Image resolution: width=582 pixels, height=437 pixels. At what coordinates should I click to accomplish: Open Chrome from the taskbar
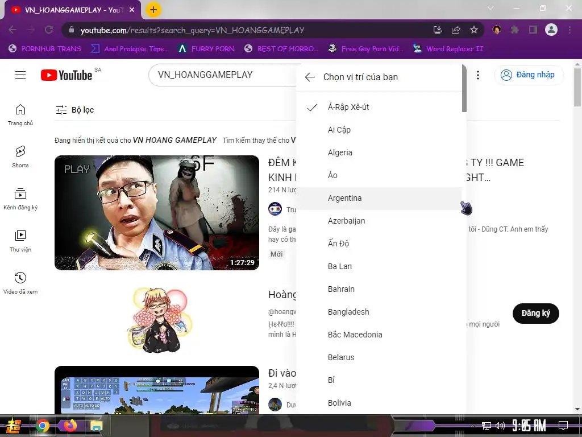[43, 426]
